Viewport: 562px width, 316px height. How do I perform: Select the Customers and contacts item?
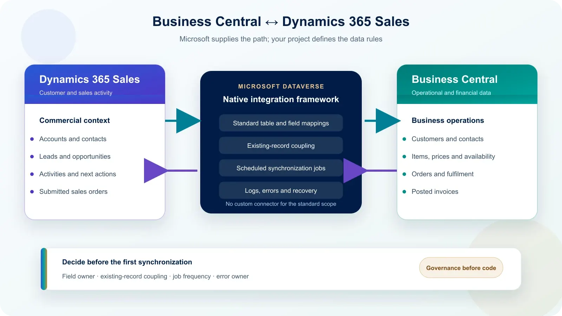[x=447, y=139]
